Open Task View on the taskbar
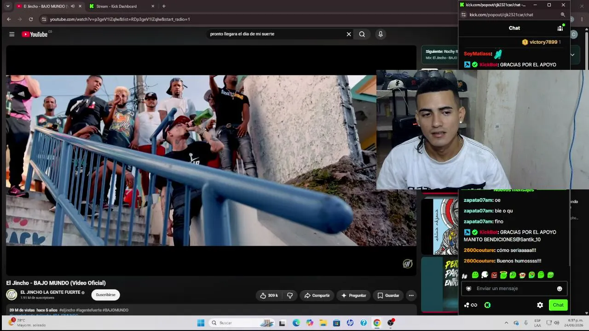The image size is (589, 331). pyautogui.click(x=282, y=323)
